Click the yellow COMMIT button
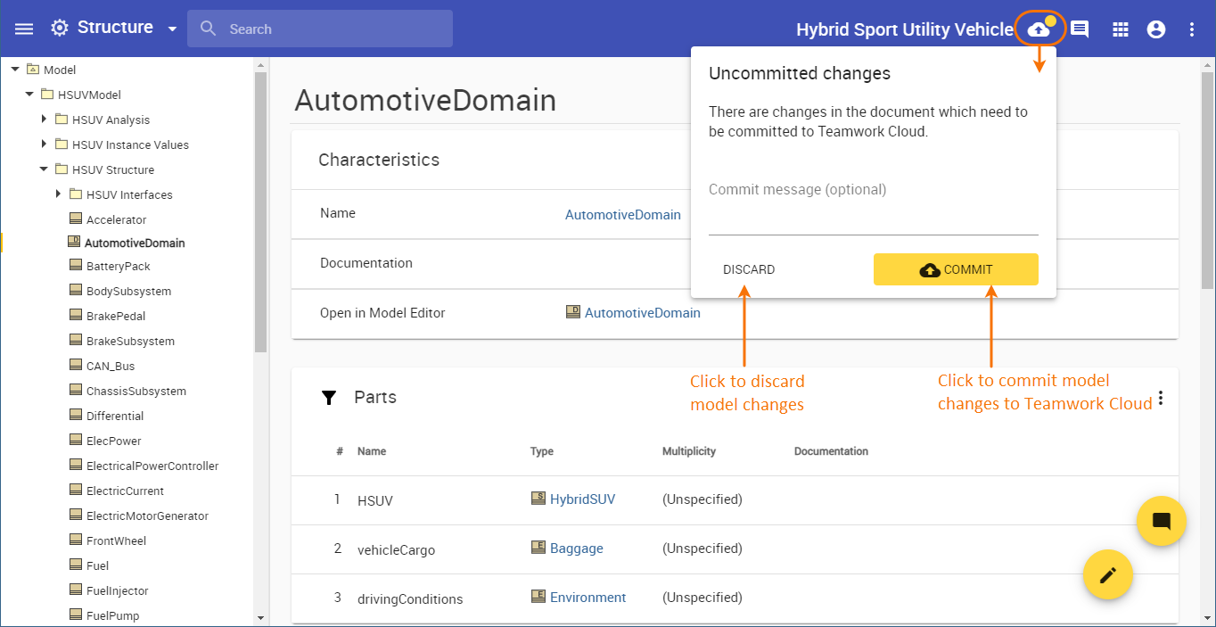Image resolution: width=1216 pixels, height=627 pixels. point(955,269)
